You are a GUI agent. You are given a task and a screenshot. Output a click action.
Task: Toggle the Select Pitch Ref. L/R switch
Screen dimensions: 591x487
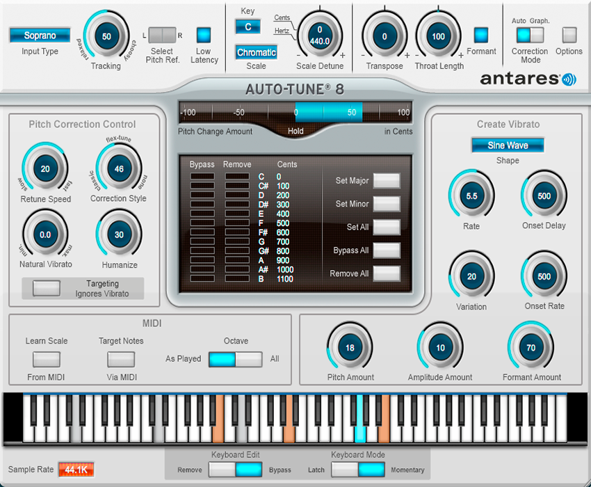click(163, 35)
